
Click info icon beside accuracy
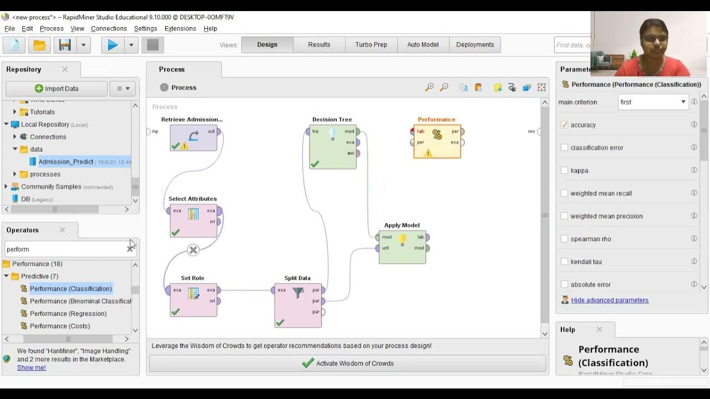pos(694,125)
